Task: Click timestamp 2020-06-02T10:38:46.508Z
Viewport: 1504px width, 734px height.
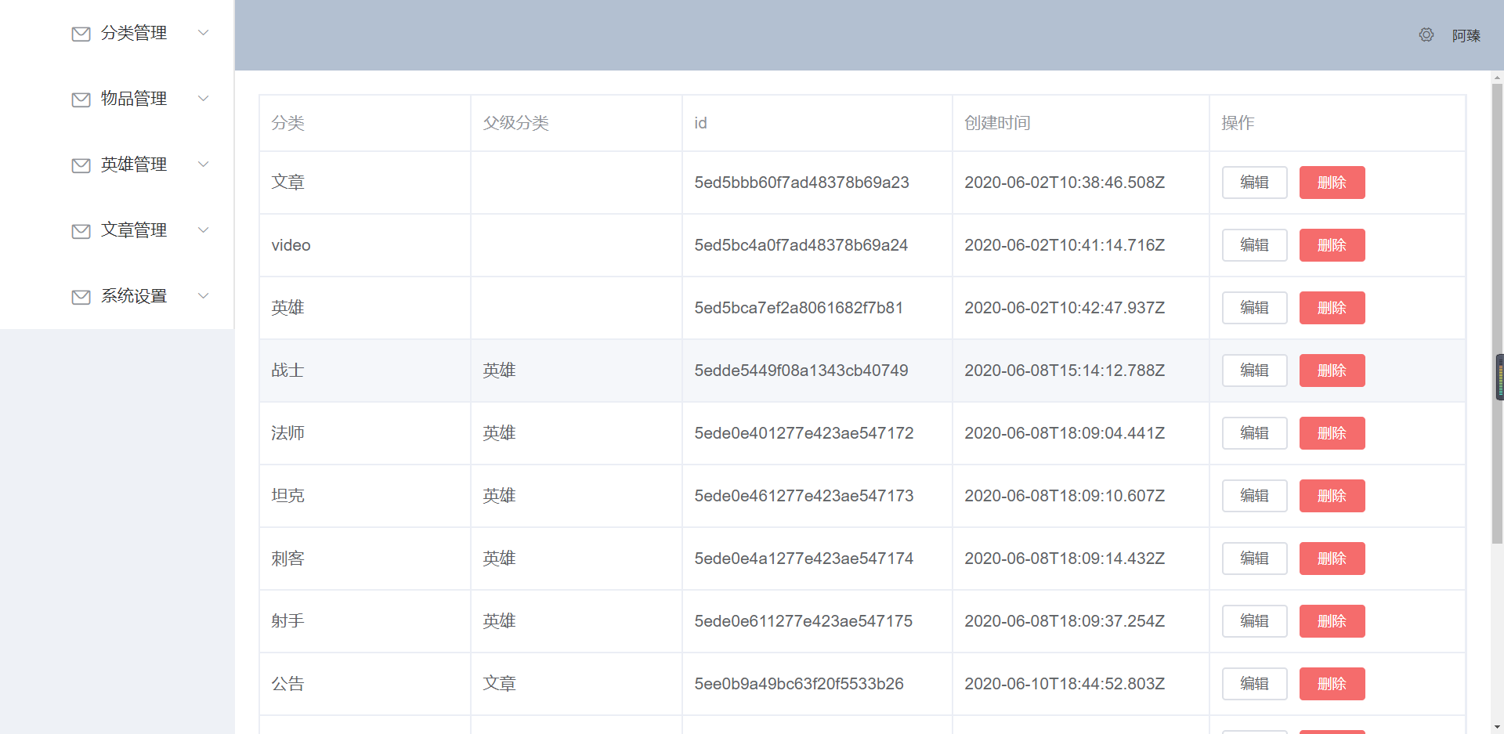Action: (x=1065, y=183)
